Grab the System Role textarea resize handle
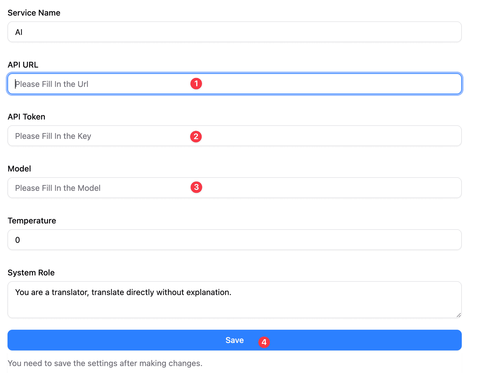 tap(459, 315)
